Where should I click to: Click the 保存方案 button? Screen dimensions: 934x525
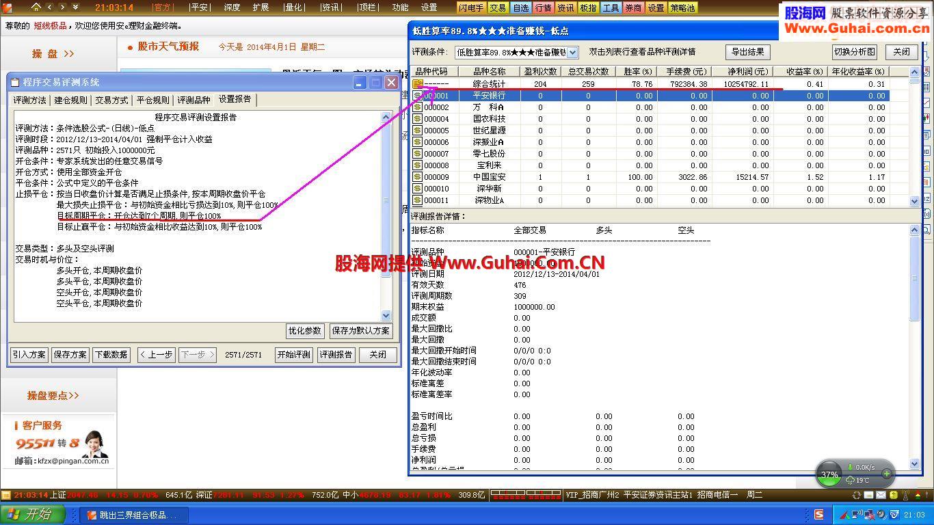pyautogui.click(x=70, y=355)
